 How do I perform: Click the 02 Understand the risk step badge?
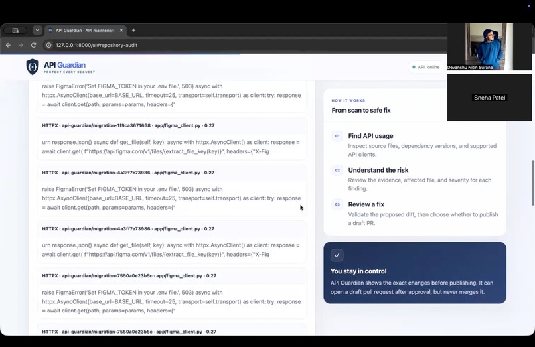point(337,170)
